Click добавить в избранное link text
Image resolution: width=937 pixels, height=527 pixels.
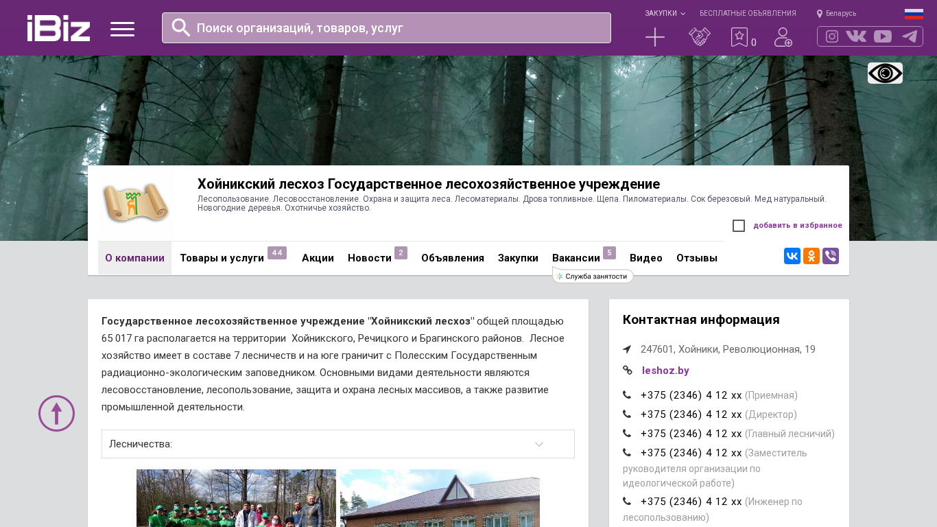point(798,225)
